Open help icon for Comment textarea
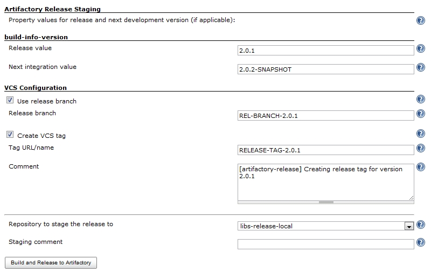 pyautogui.click(x=421, y=167)
